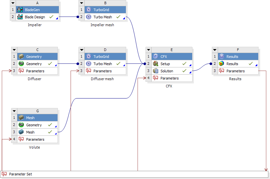Click Parameters icon in Results system

(x=222, y=71)
